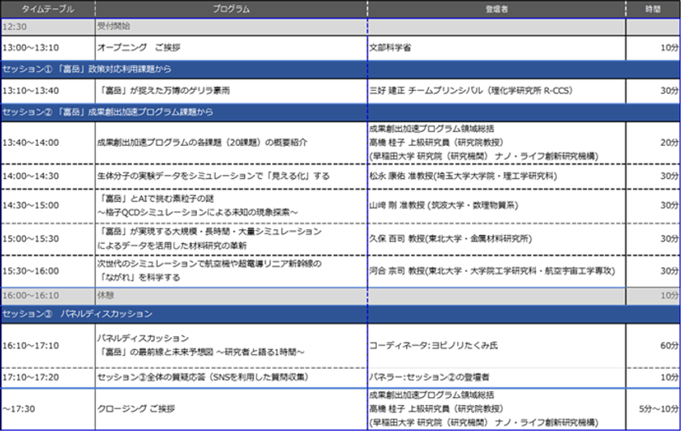Screen dimensions: 681x431
Task: Click the タイムテーブル column header
Action: pos(47,9)
